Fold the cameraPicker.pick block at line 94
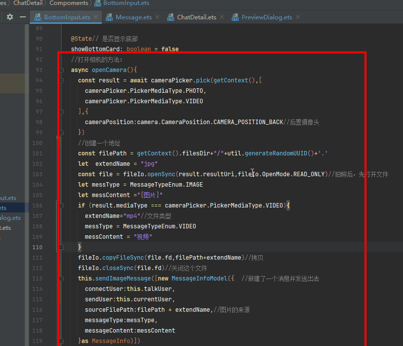This screenshot has height=346, width=403. [x=61, y=80]
